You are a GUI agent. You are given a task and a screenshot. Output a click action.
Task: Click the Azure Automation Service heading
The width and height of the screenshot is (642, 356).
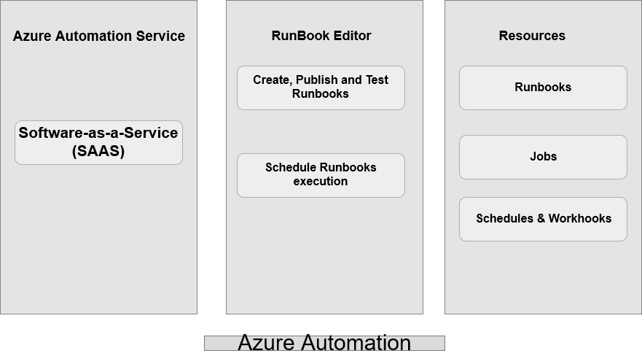coord(98,36)
